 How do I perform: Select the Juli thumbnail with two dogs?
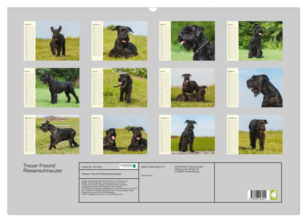(186, 88)
